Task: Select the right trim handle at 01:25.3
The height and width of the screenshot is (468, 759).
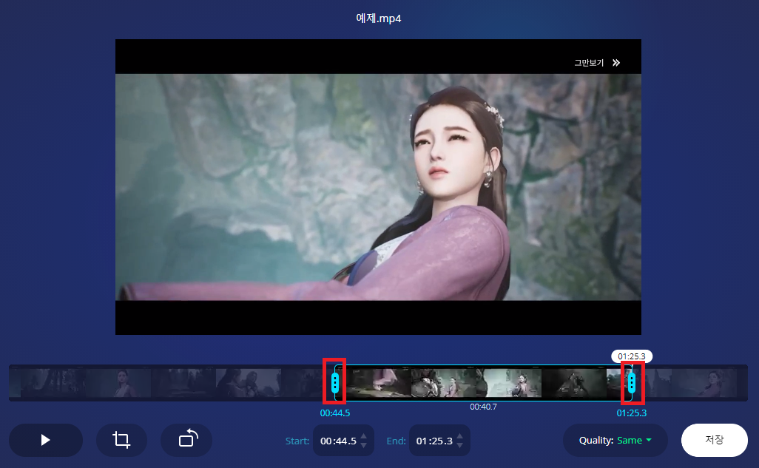Action: click(x=632, y=383)
